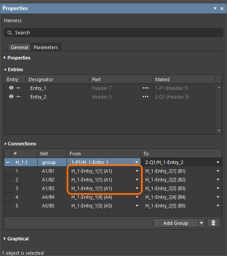Image resolution: width=227 pixels, height=256 pixels.
Task: Open To dropdown for connection A5/B5
Action: [218, 206]
